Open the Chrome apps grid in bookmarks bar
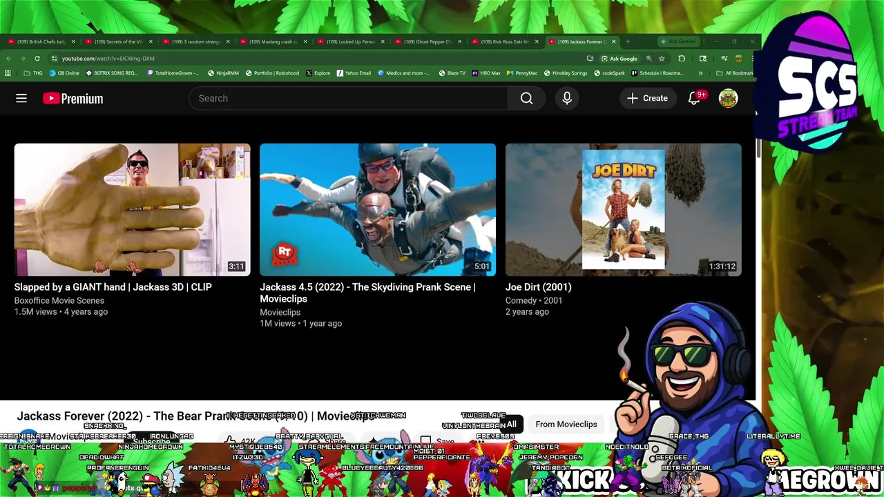 pyautogui.click(x=8, y=73)
